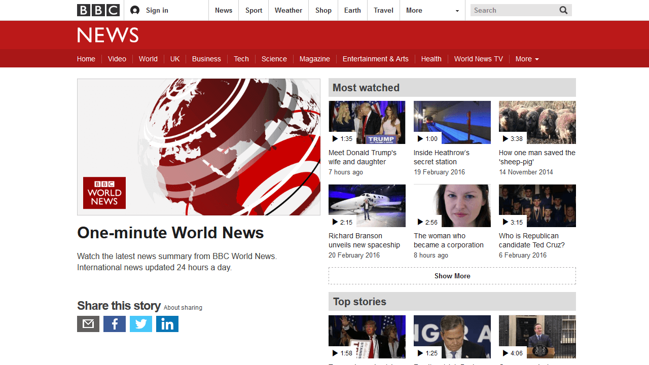Click the '8 hours ago' timestamp
The image size is (649, 365).
(x=431, y=255)
